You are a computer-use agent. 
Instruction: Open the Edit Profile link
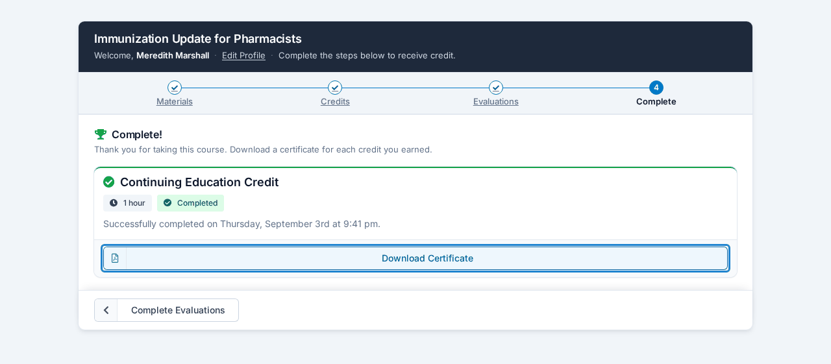pos(243,55)
